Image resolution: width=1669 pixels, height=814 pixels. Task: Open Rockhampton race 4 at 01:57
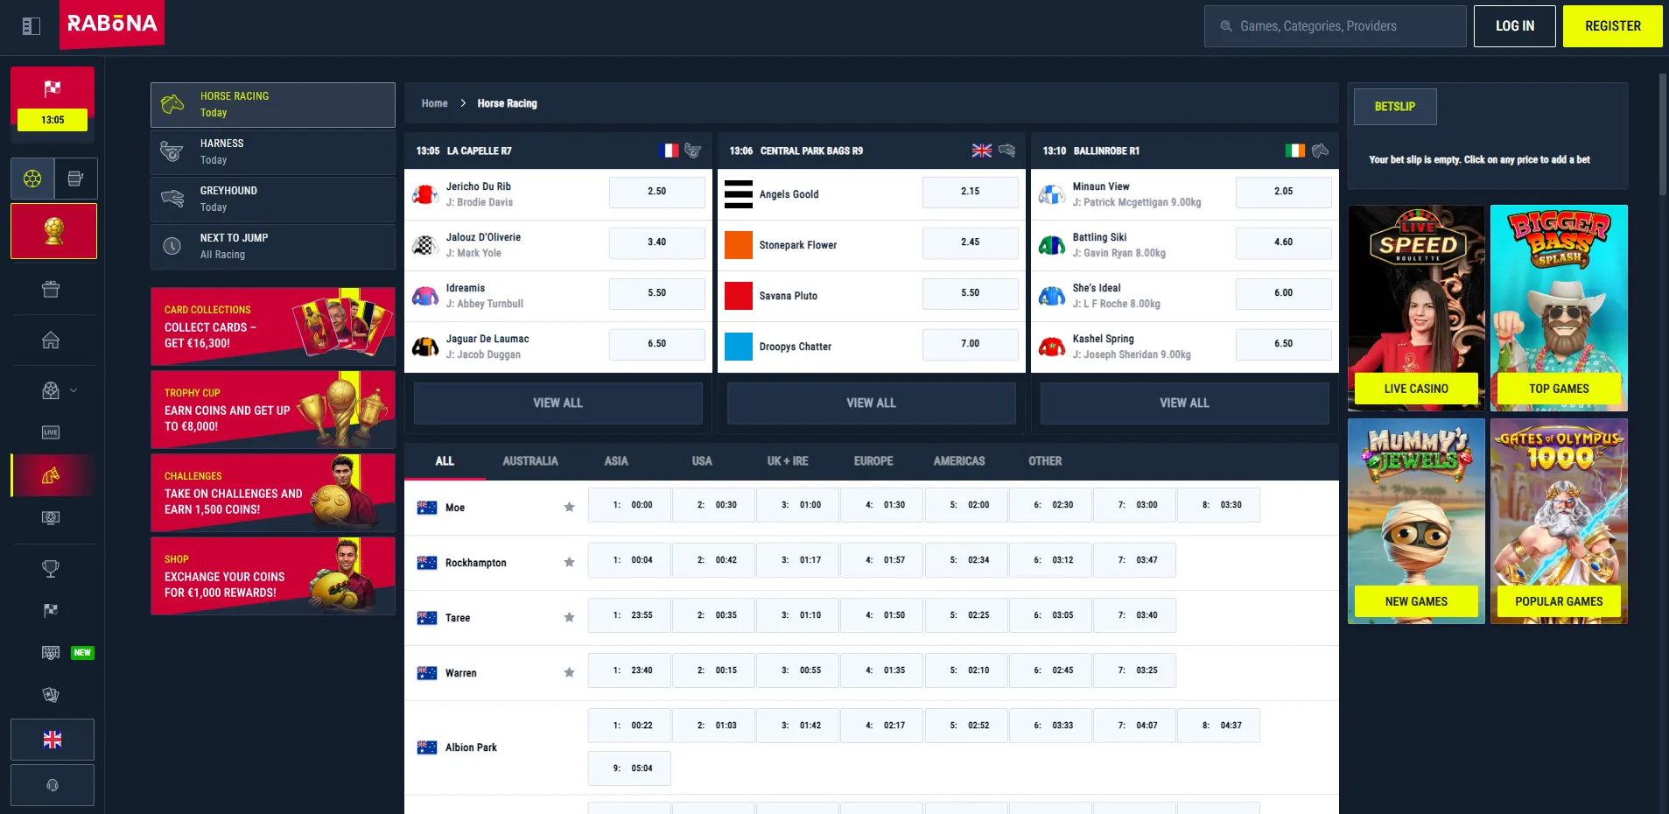pos(882,560)
